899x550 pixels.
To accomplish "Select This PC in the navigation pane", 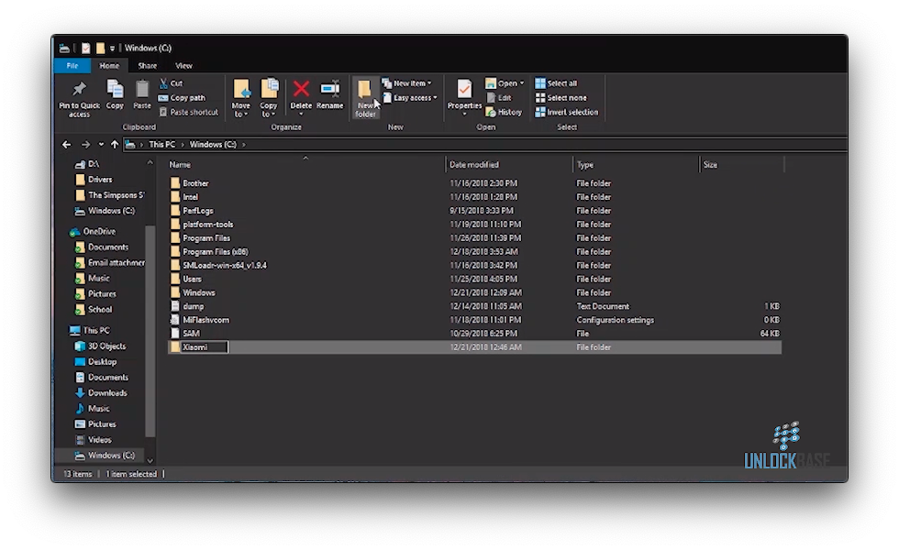I will pos(90,331).
